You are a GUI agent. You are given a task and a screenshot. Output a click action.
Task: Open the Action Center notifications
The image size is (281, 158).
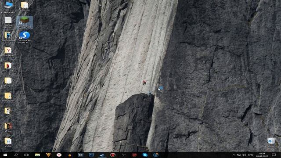pos(274,155)
